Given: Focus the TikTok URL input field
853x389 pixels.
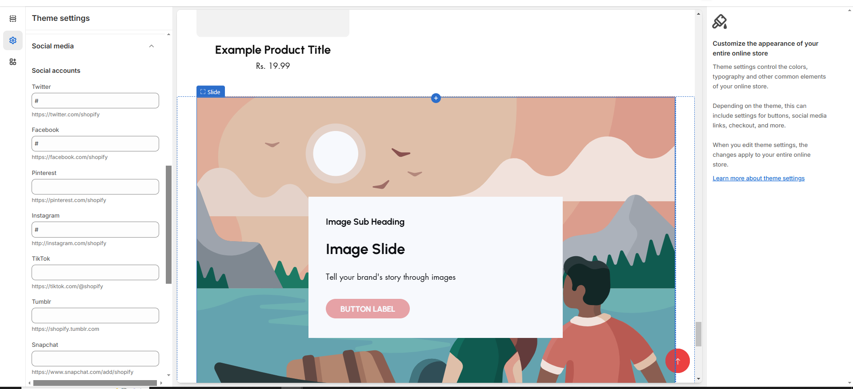Looking at the screenshot, I should tap(95, 273).
